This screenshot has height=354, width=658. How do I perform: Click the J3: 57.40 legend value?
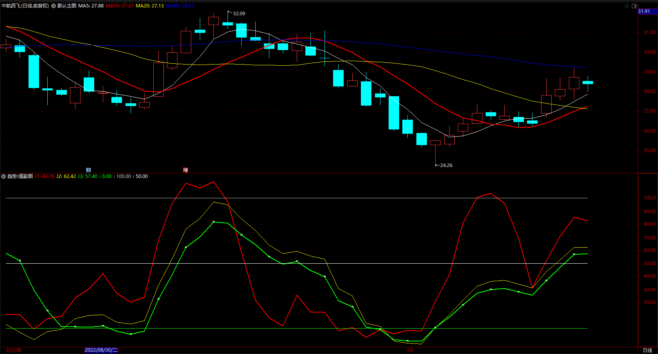(x=88, y=176)
